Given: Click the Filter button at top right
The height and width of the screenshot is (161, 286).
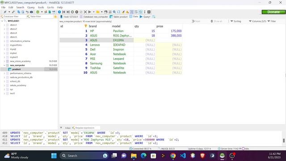Looking at the screenshot, I should [272, 21].
